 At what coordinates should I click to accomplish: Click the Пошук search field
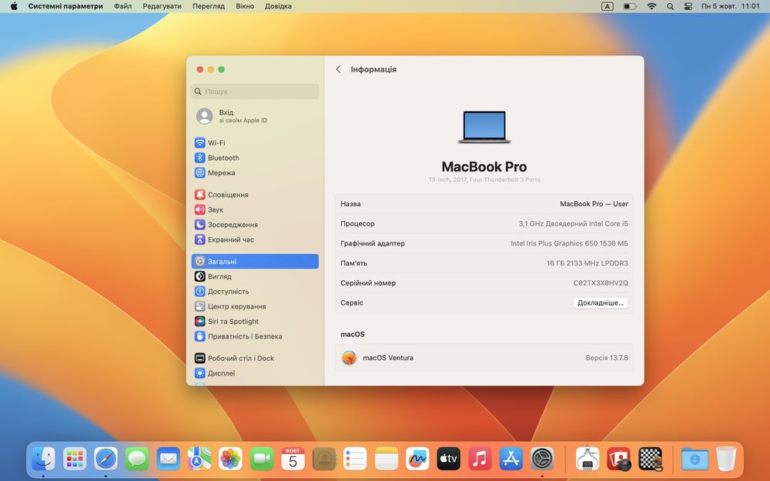pyautogui.click(x=255, y=92)
